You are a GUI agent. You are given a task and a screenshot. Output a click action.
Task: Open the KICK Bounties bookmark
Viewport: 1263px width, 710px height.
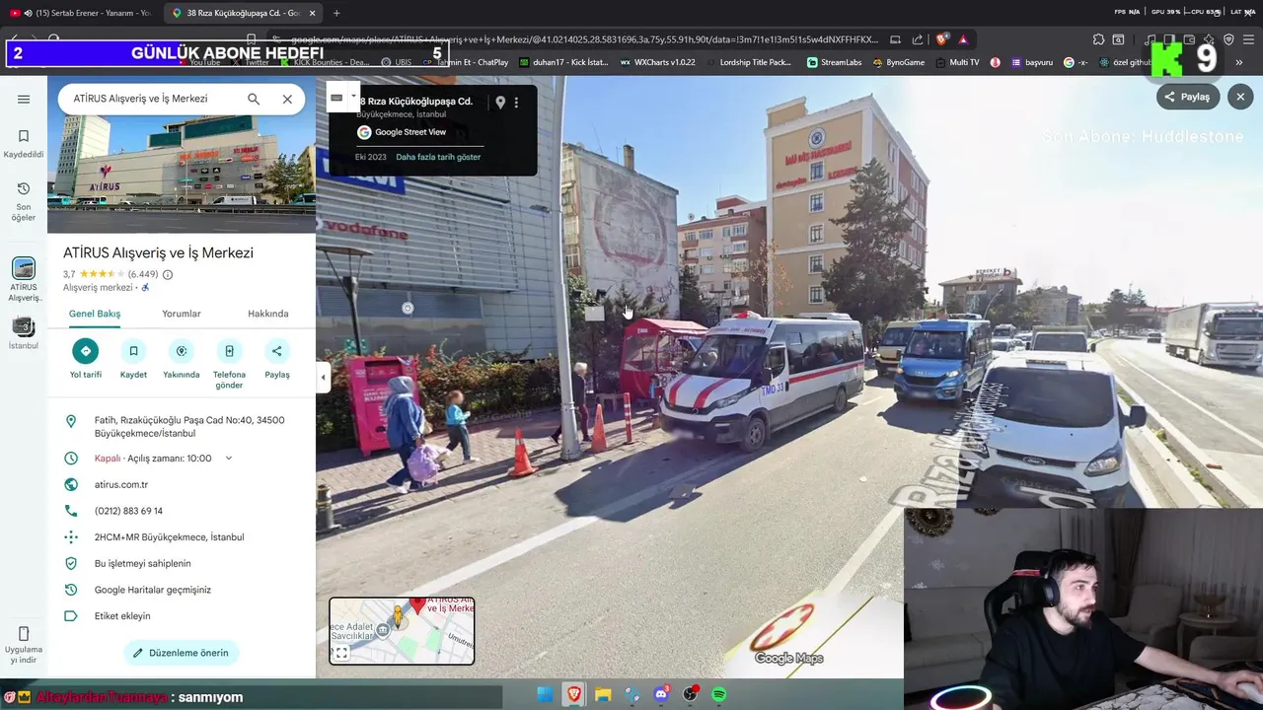[325, 62]
